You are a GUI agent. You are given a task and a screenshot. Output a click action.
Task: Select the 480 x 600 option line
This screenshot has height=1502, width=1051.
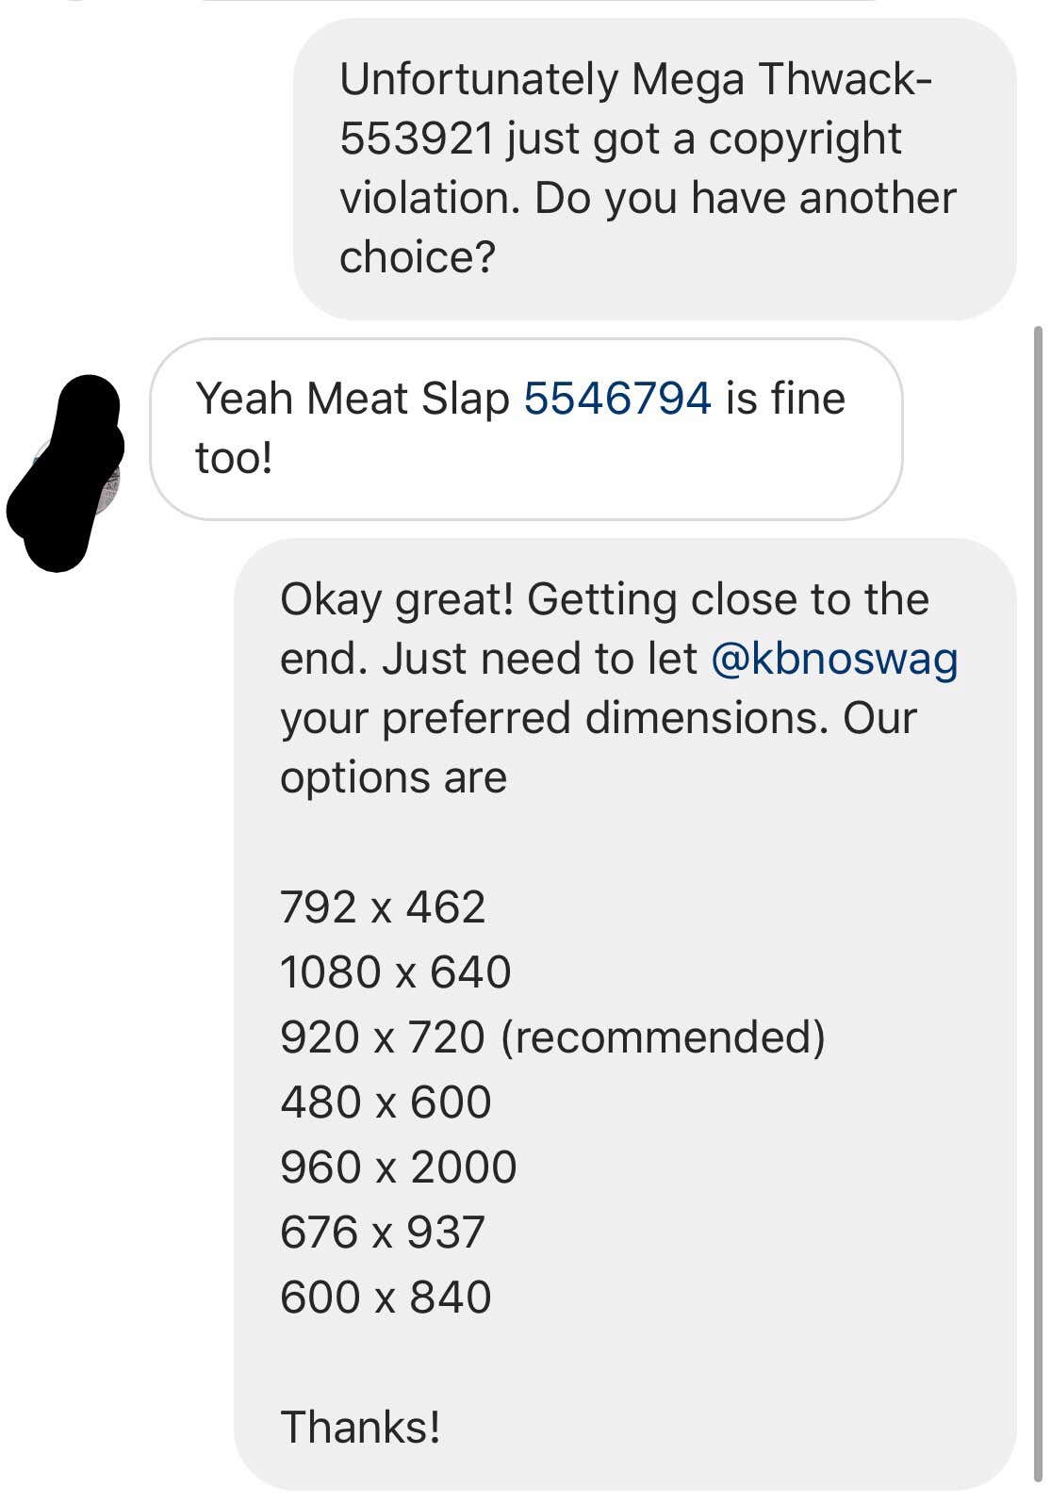point(386,1102)
